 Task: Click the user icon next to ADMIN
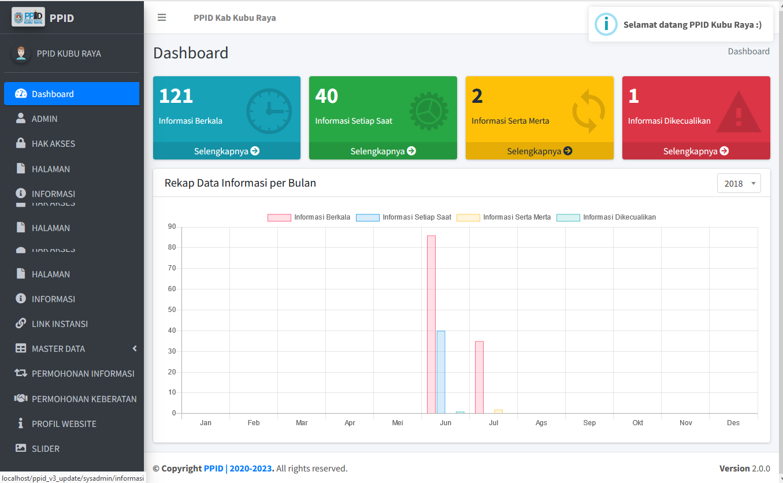[21, 118]
